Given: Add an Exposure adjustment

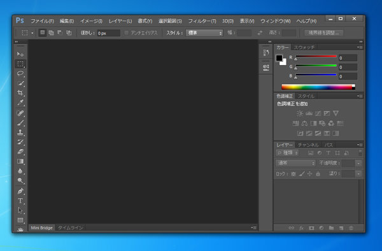Looking at the screenshot, I should click(327, 113).
